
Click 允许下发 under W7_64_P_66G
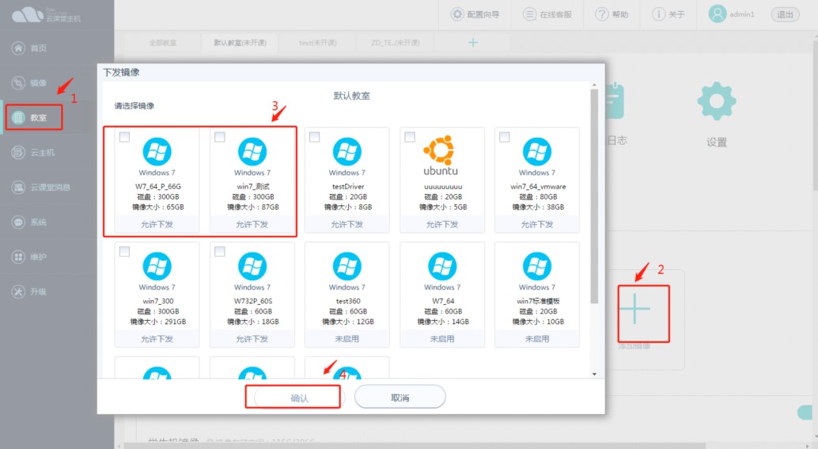[x=157, y=225]
